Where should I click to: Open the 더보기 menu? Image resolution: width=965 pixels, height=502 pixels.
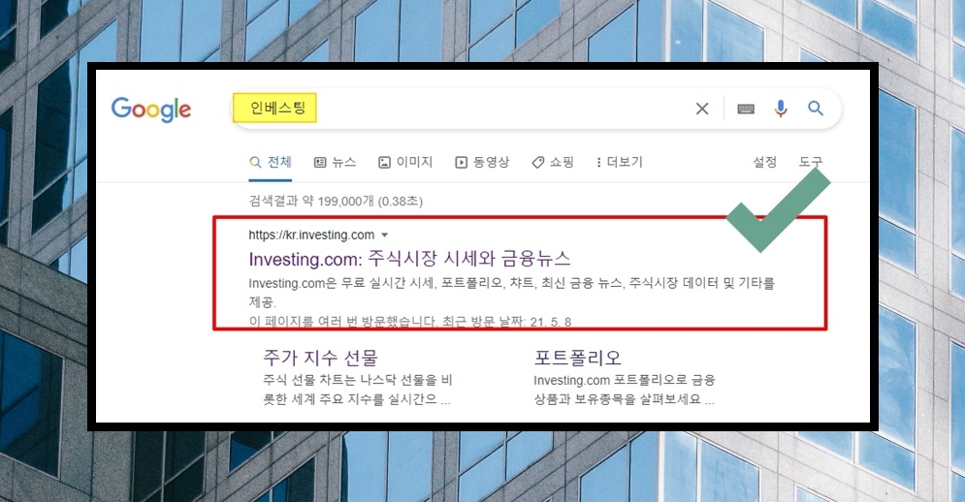click(619, 163)
